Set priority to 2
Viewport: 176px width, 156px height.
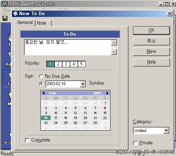pyautogui.click(x=58, y=64)
